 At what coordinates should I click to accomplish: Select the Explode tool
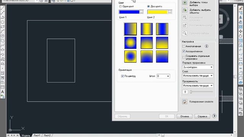[x=241, y=83]
